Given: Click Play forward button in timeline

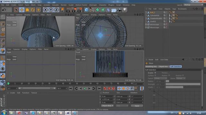Looking at the screenshot, I should pyautogui.click(x=85, y=88).
